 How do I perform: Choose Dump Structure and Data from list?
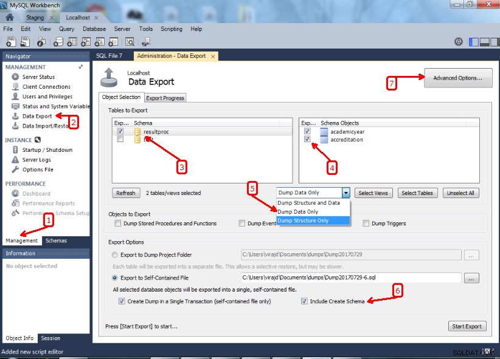click(313, 203)
